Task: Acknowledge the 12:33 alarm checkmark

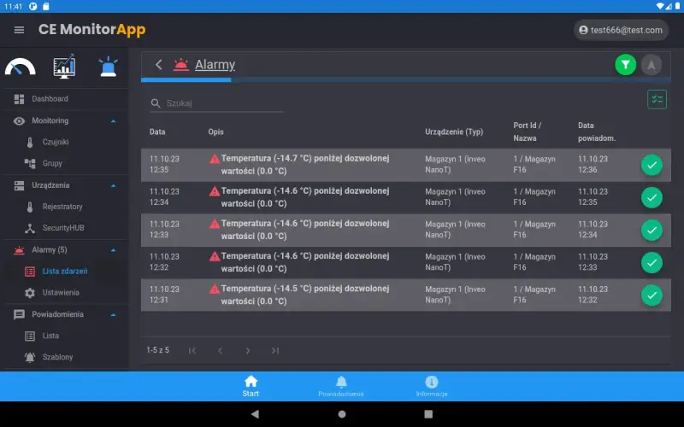Action: (652, 231)
